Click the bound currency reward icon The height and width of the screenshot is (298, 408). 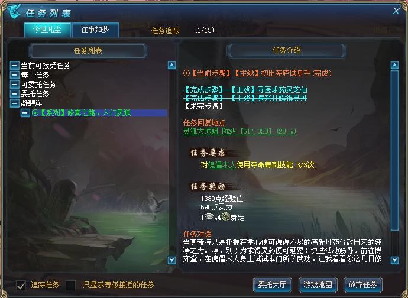point(226,216)
